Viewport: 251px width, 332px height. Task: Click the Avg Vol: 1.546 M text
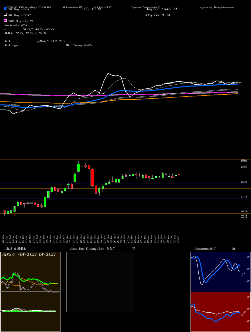(161, 9)
